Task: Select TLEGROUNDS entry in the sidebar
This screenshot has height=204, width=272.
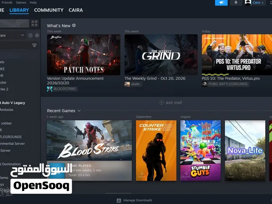Action: [x=11, y=137]
